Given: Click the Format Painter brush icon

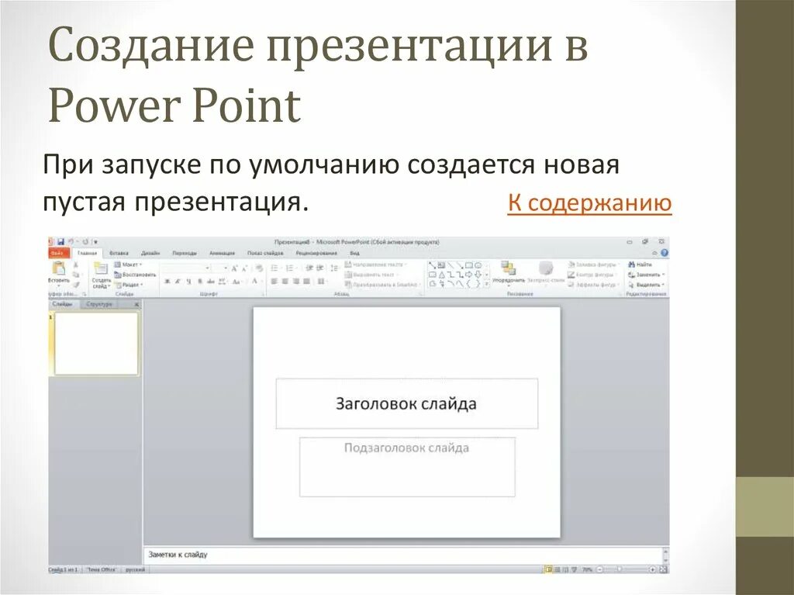Looking at the screenshot, I should point(76,285).
